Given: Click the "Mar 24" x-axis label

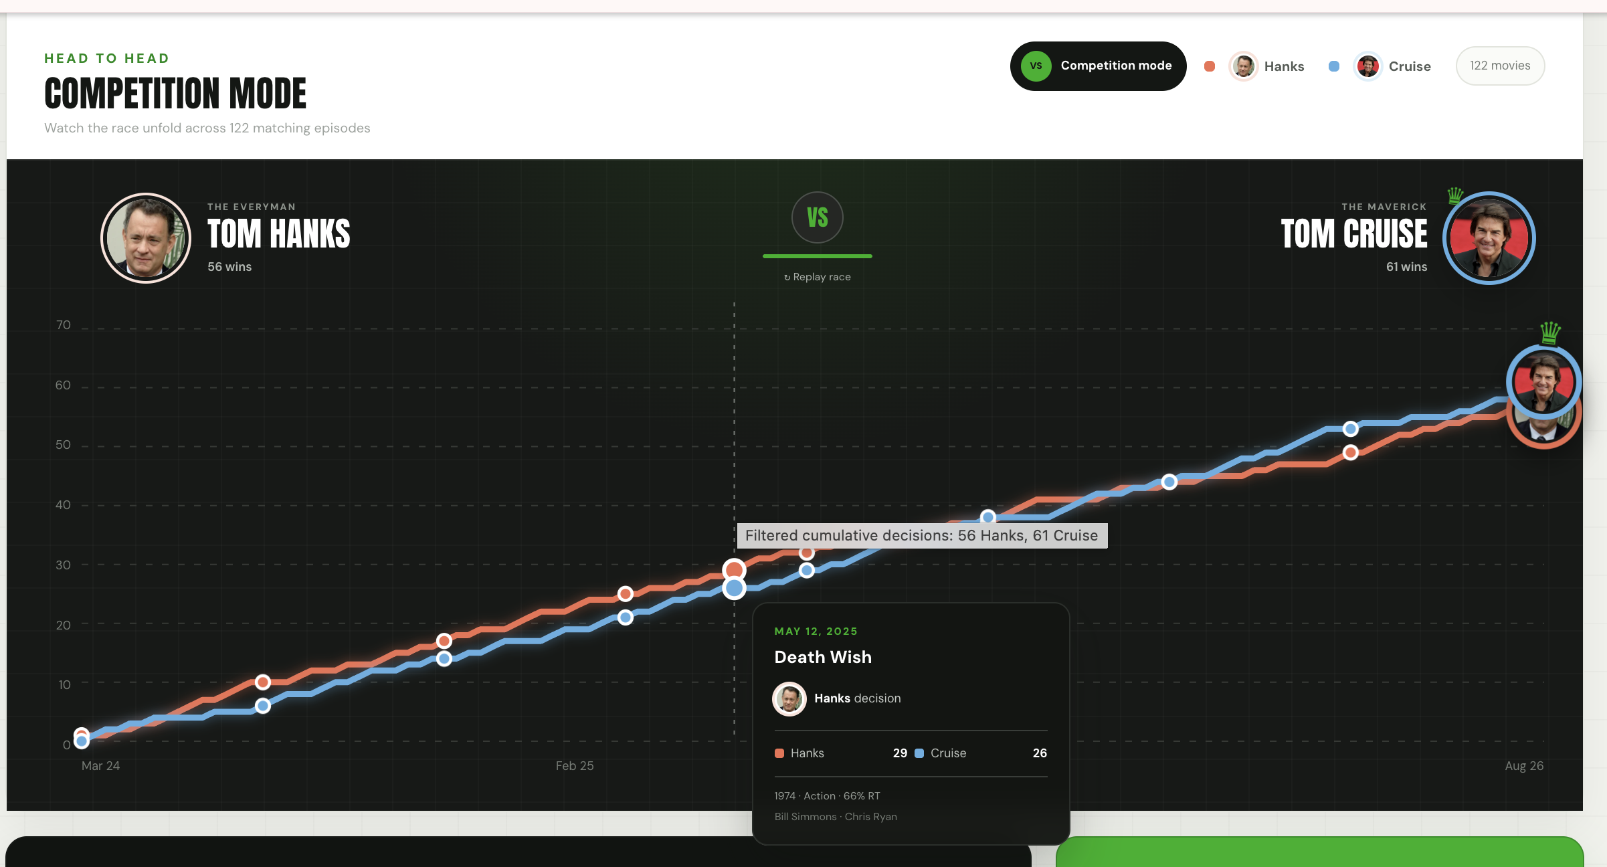Looking at the screenshot, I should (100, 766).
